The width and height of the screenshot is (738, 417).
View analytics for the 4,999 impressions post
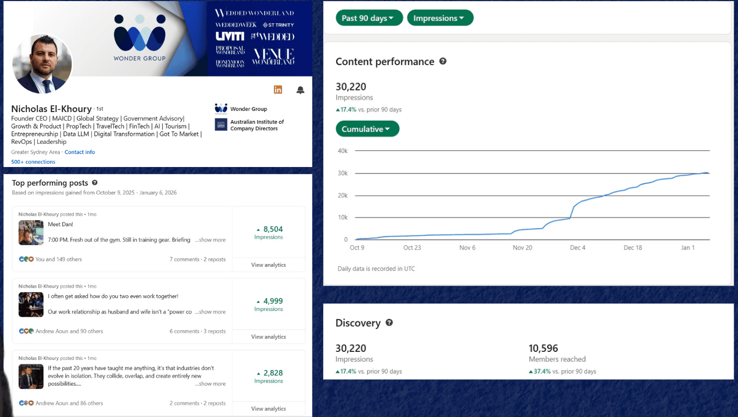[x=268, y=337]
